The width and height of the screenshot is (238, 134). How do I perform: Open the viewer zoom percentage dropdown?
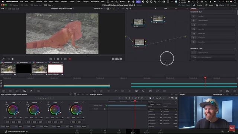(x=3, y=9)
